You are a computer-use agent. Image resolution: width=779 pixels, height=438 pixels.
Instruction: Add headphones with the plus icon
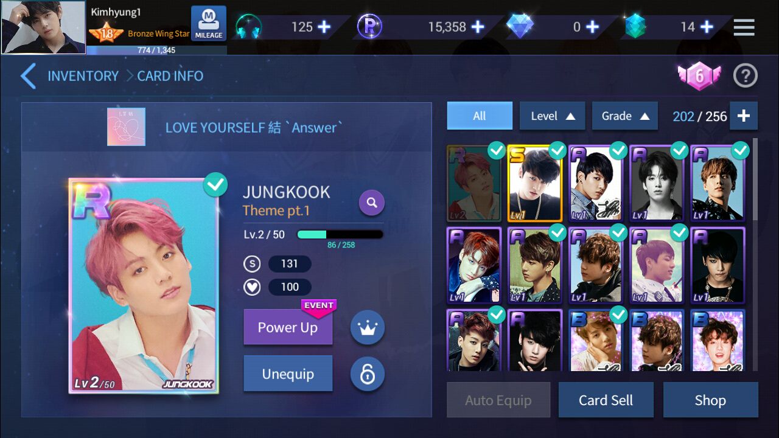pos(324,27)
